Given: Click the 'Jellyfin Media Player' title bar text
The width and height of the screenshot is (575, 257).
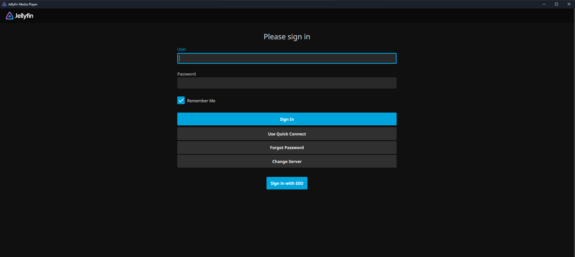Looking at the screenshot, I should [x=23, y=4].
